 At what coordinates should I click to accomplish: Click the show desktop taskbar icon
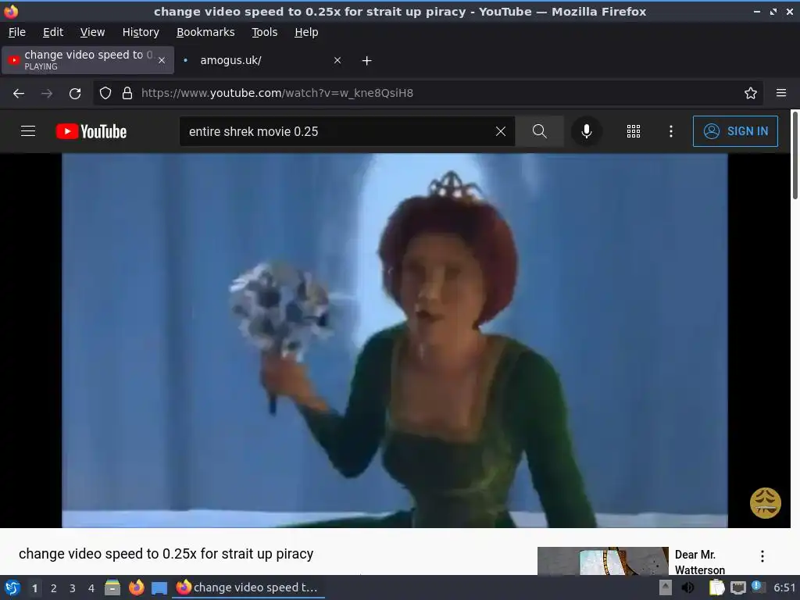coord(159,588)
